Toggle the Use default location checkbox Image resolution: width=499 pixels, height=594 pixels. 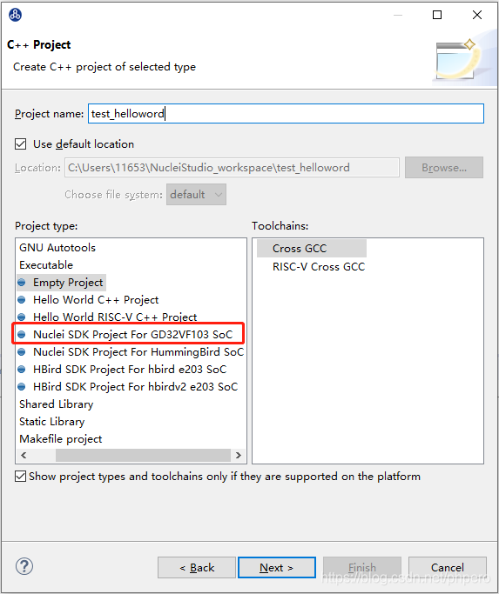21,144
